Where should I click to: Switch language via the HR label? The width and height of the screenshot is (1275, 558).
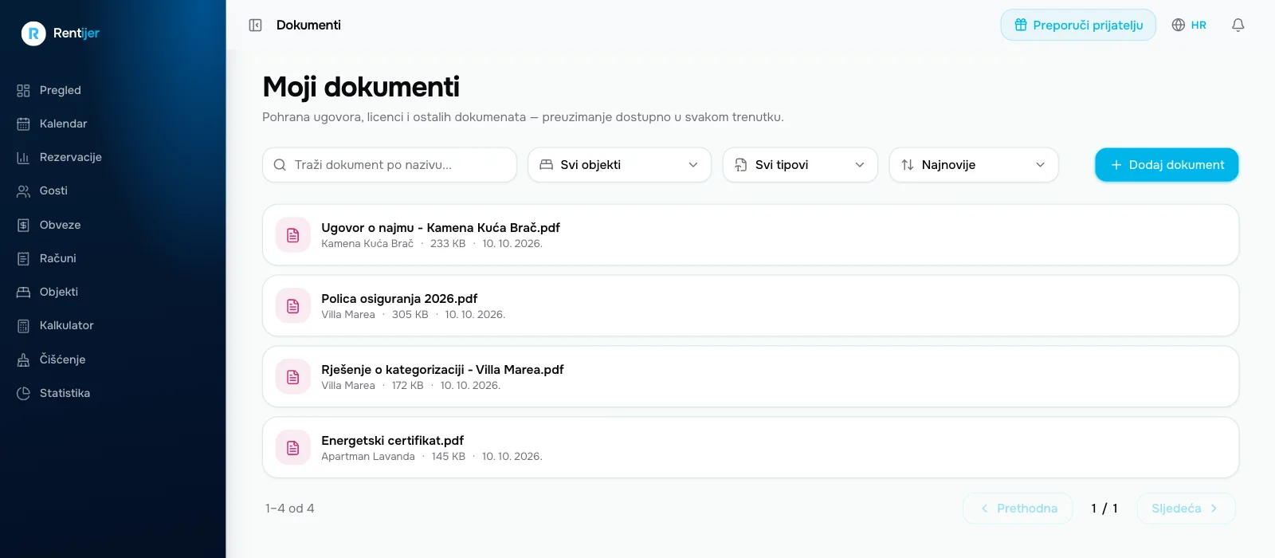(x=1198, y=26)
